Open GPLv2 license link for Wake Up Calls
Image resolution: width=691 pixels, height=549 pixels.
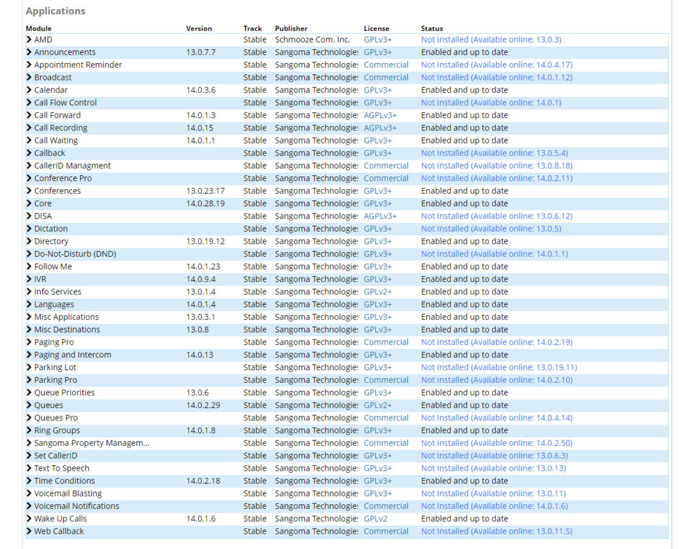point(375,519)
